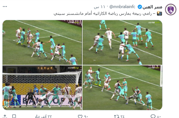
Task: Open the @mnbralainfc handle link
Action: click(x=122, y=7)
